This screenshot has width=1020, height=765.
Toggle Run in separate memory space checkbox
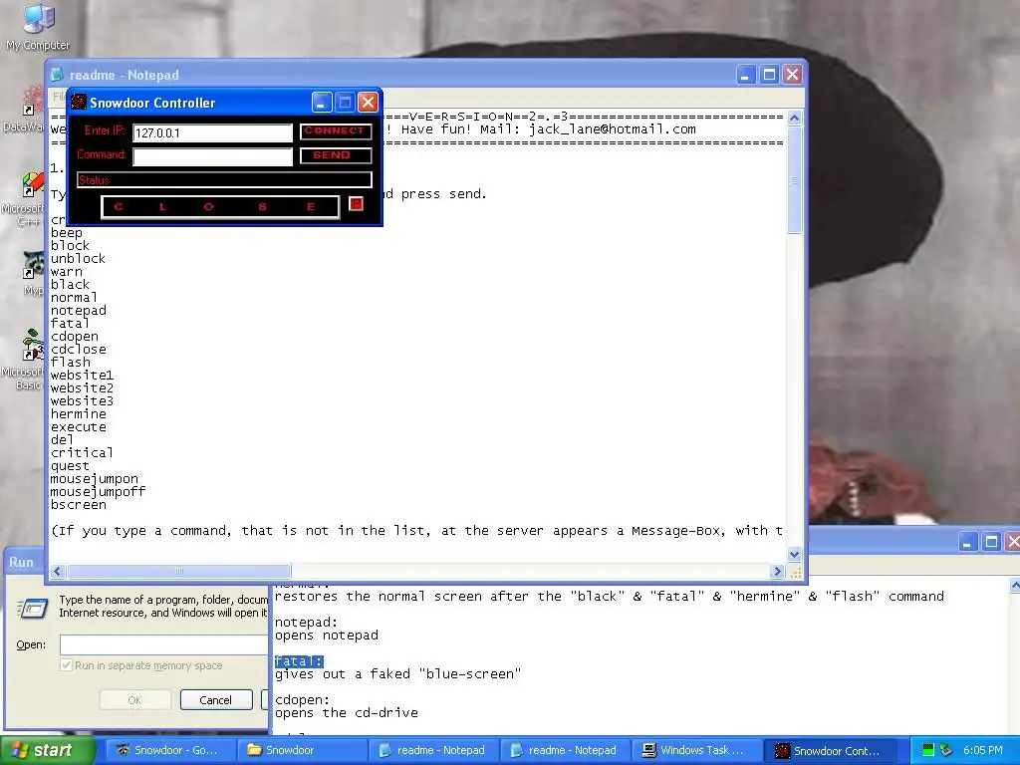click(x=66, y=665)
